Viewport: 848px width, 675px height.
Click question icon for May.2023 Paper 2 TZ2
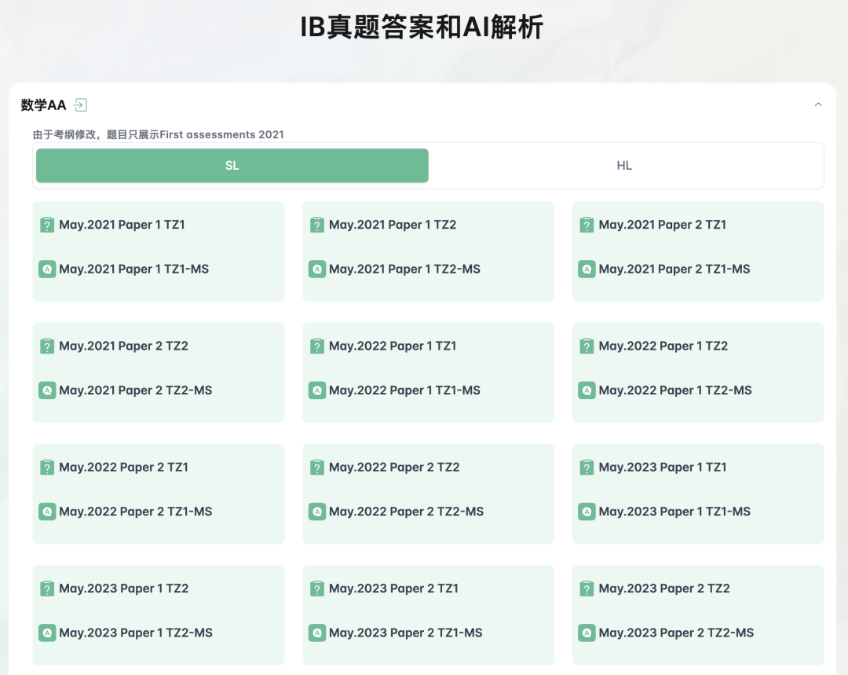point(587,589)
